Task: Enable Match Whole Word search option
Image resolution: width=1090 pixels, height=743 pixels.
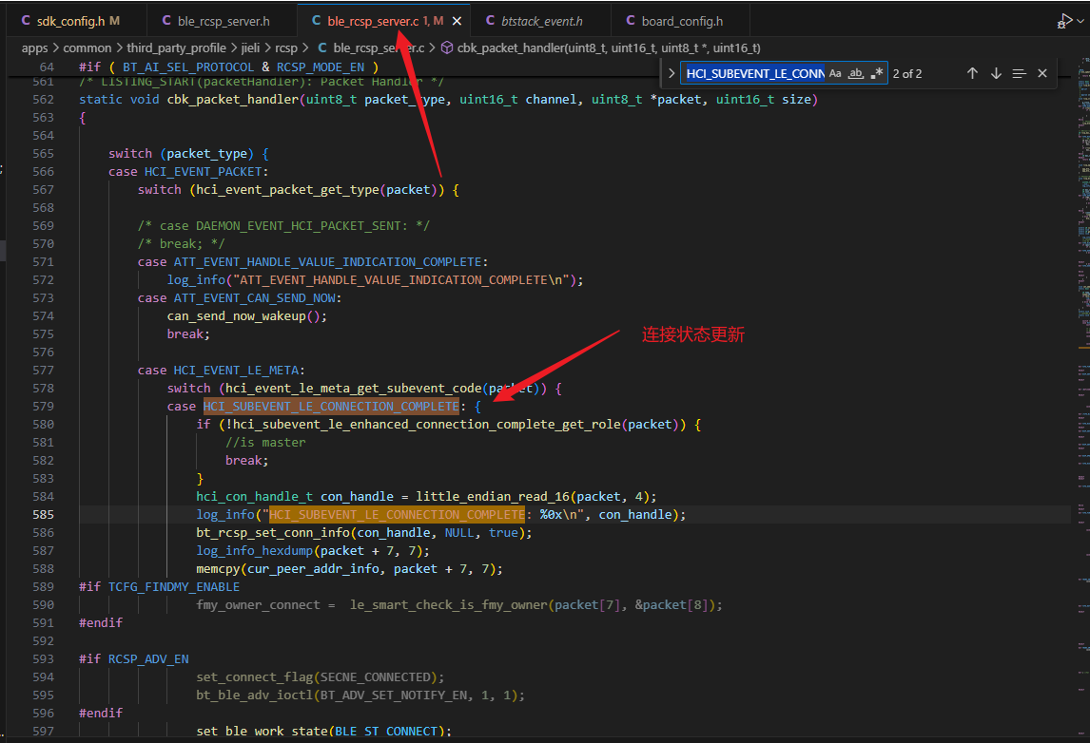Action: click(856, 73)
